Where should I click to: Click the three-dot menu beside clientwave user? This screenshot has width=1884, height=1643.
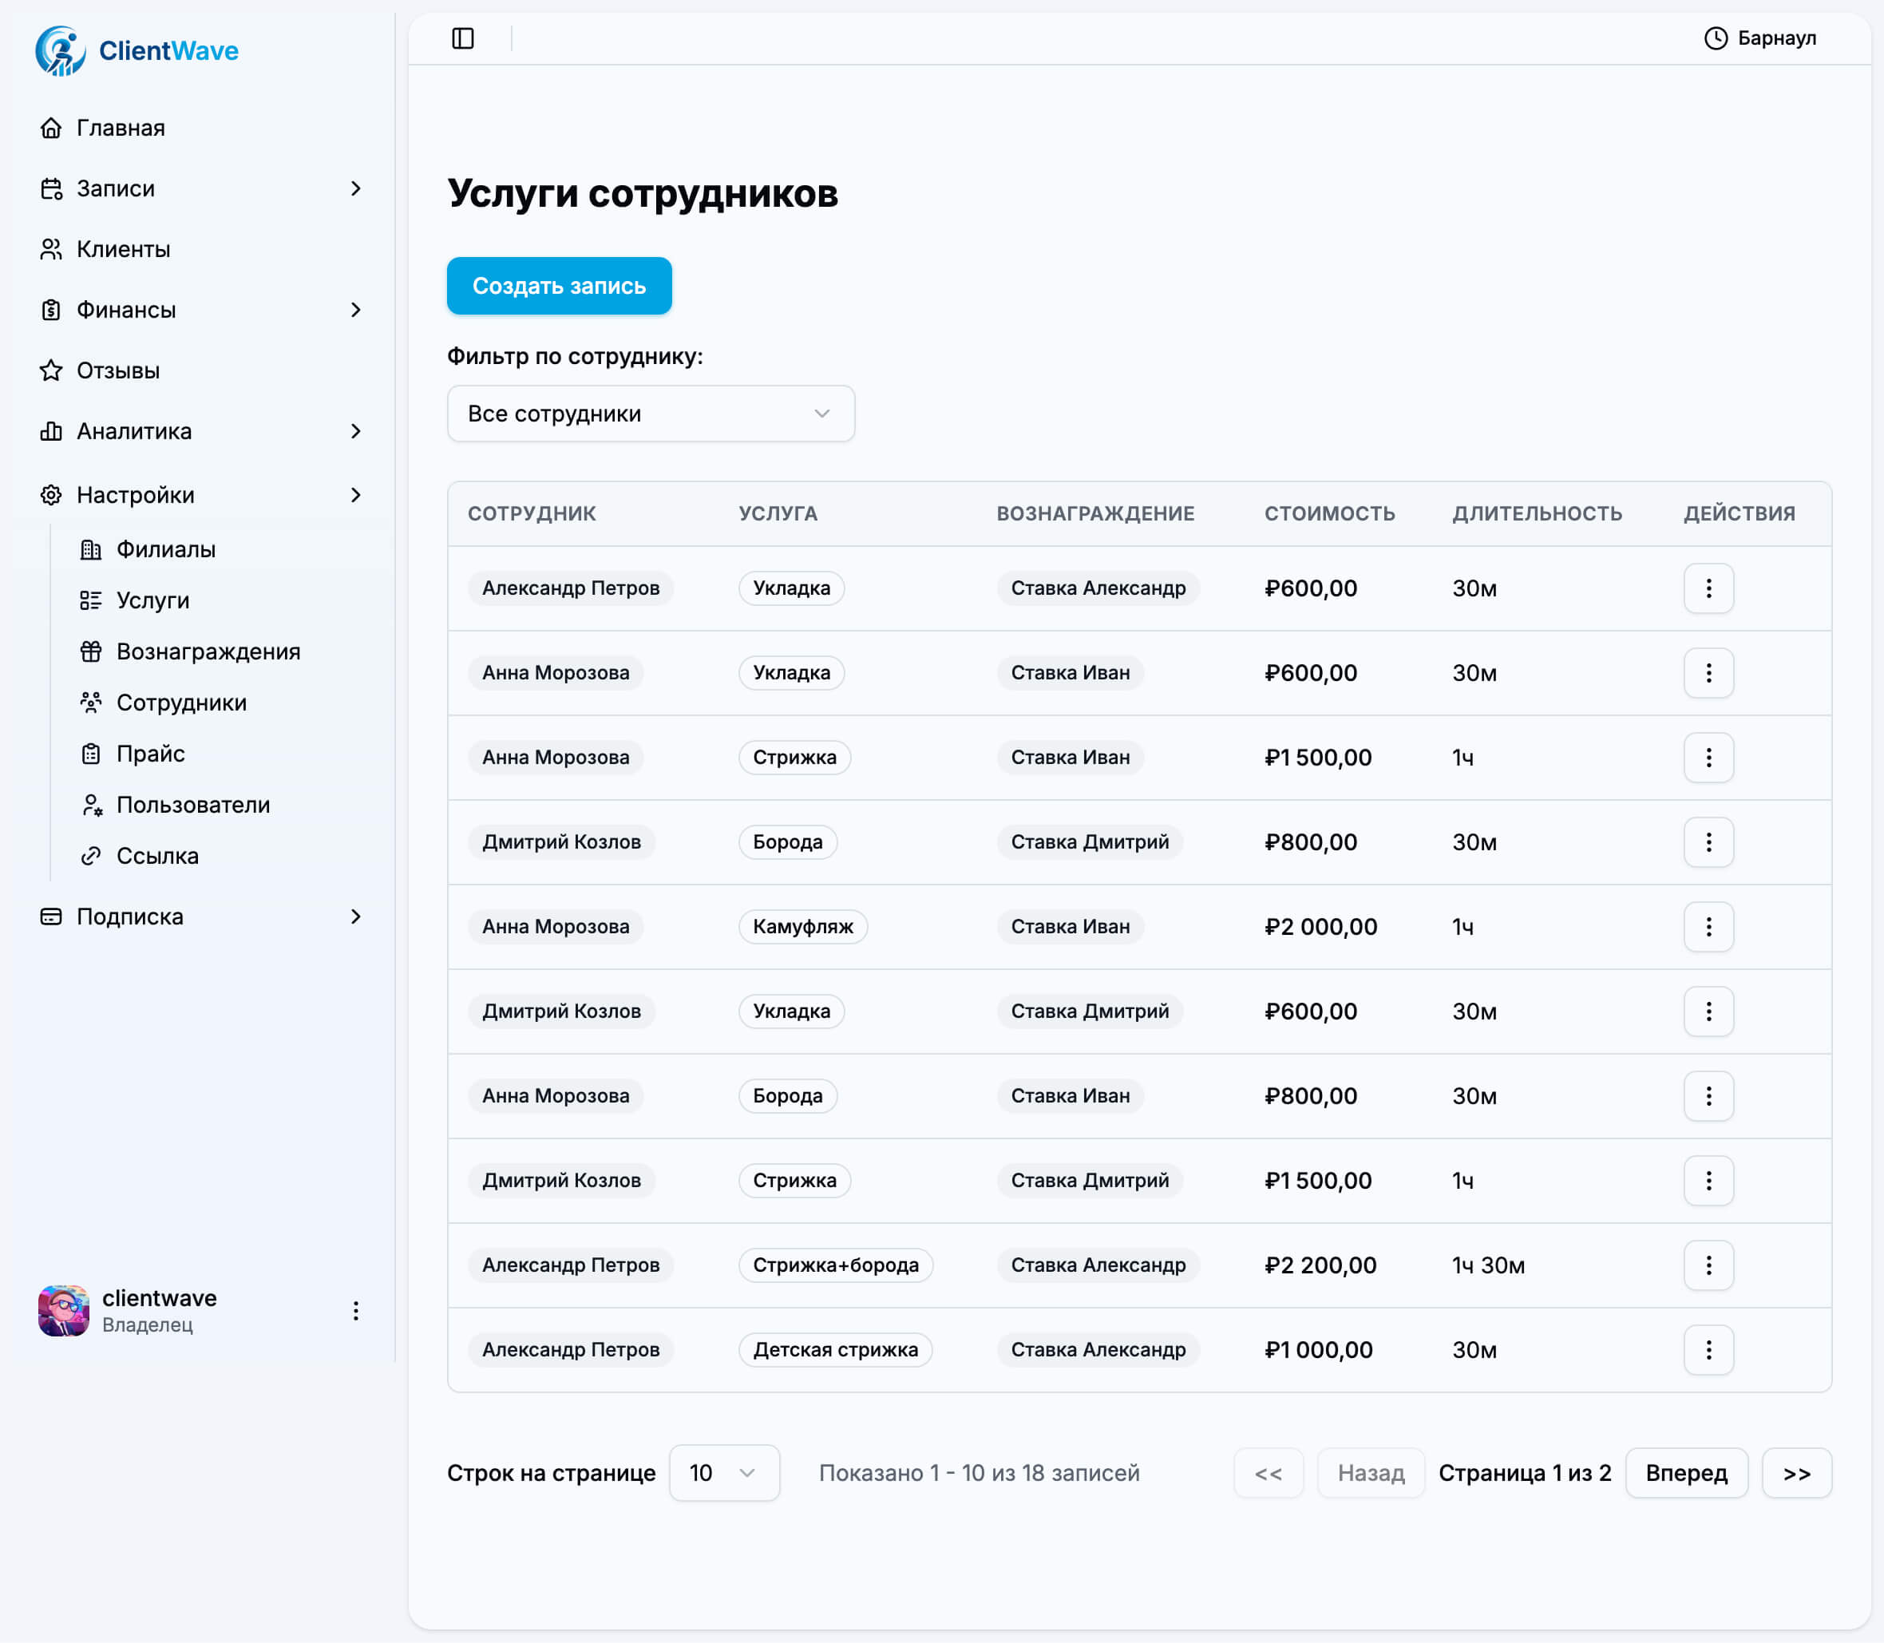tap(356, 1311)
